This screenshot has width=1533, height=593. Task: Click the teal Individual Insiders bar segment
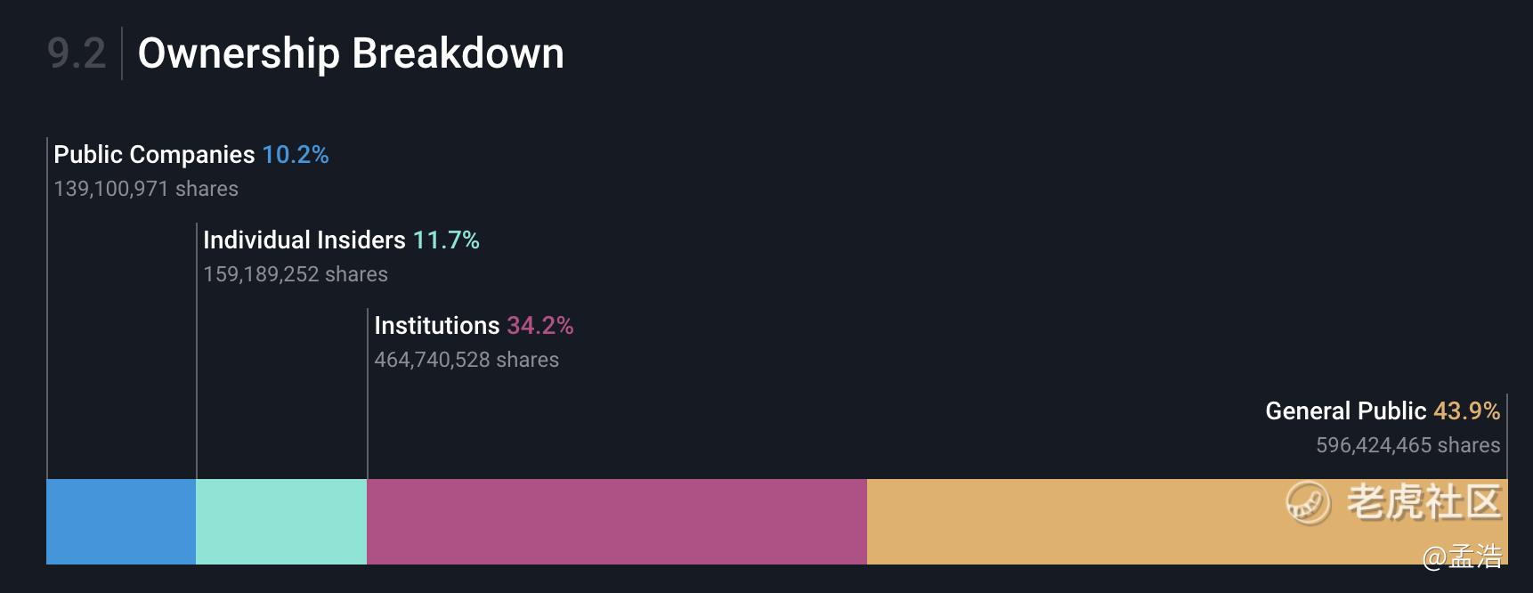[281, 522]
